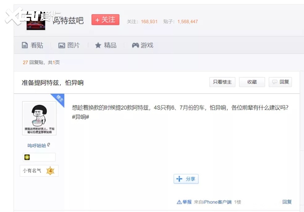Click the level 4 star badge icon
Viewport: 304px width, 212px height.
pos(50,171)
